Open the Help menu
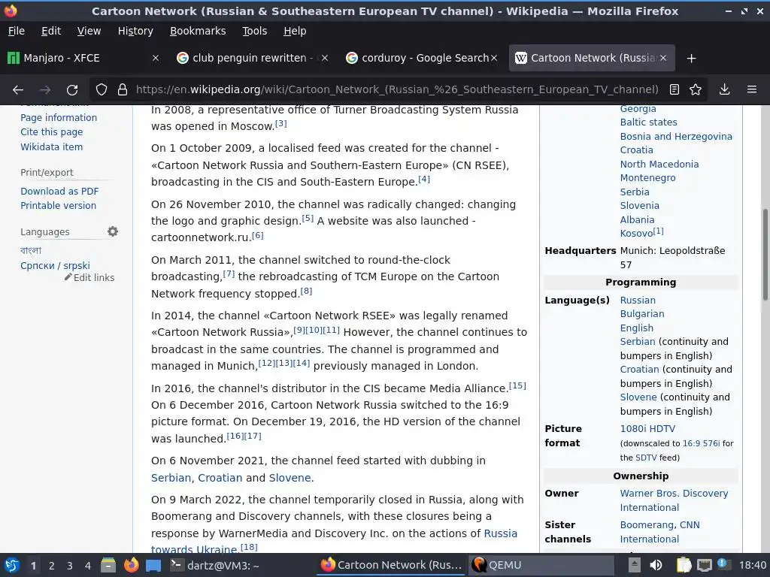The image size is (770, 577). [295, 31]
